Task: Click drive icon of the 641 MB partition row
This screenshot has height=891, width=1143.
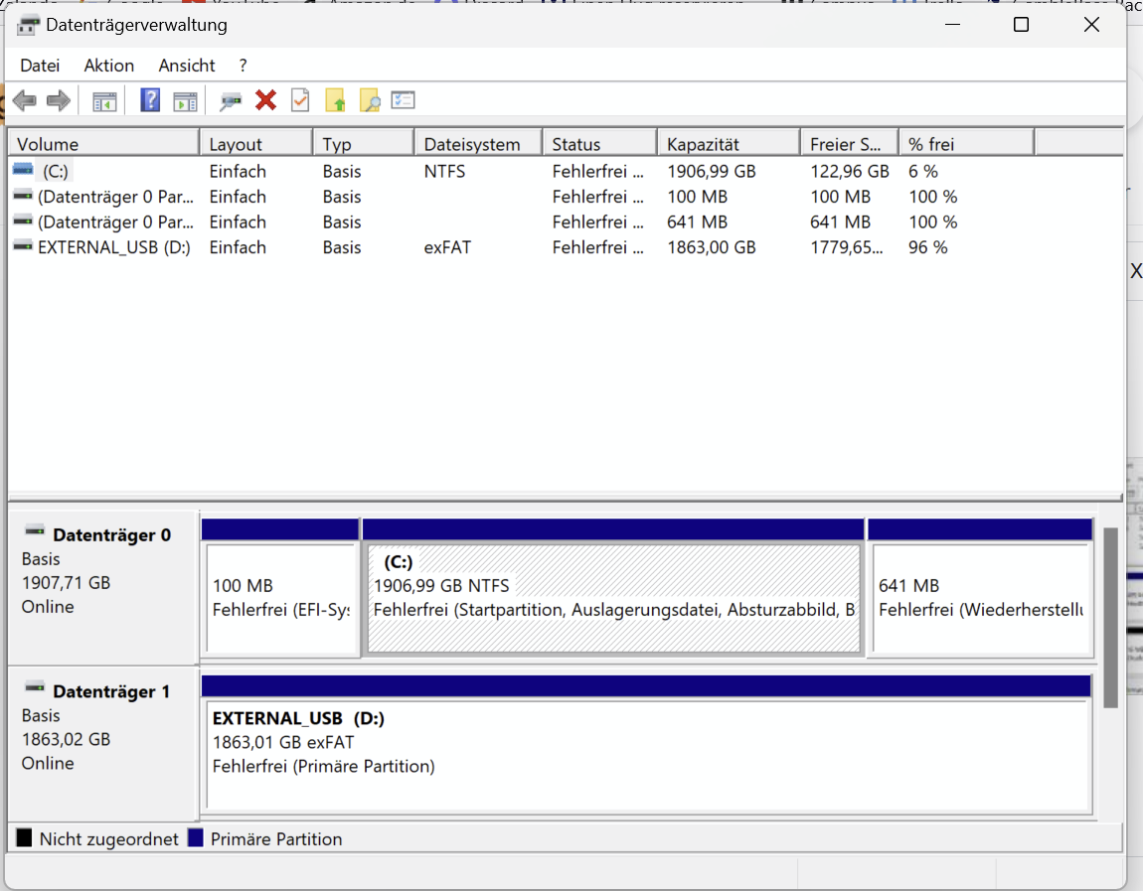Action: coord(23,221)
